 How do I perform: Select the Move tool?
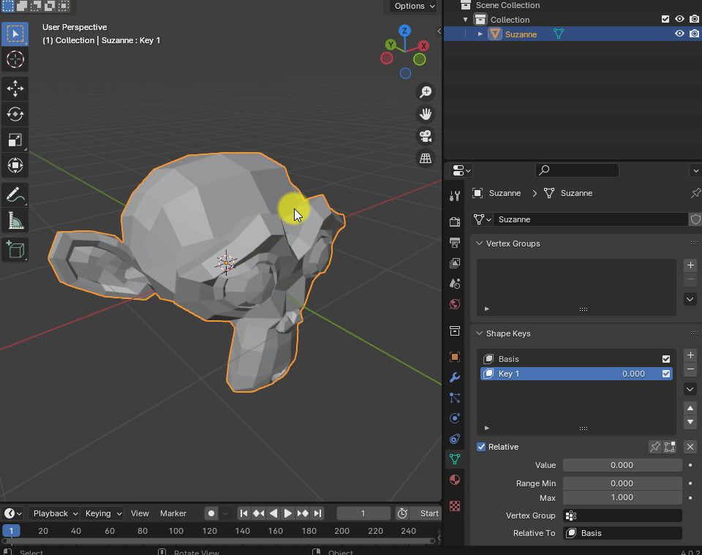(x=15, y=88)
